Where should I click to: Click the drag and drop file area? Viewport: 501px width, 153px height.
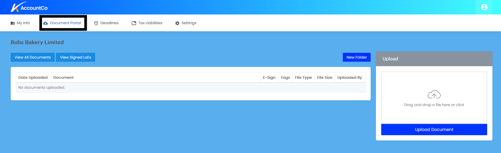coord(434,98)
